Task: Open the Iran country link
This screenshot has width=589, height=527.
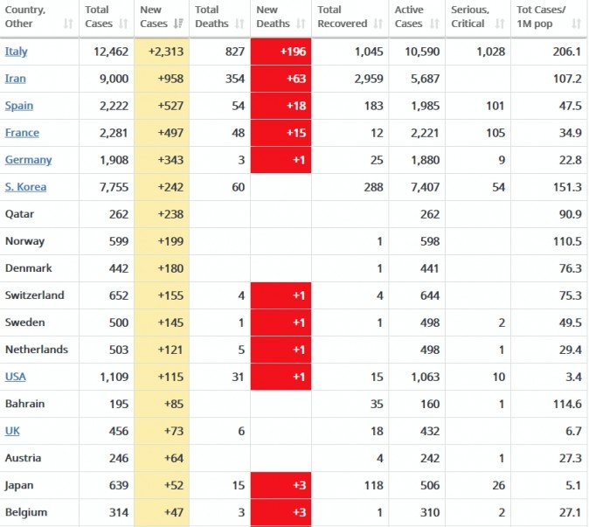Action: click(x=15, y=79)
